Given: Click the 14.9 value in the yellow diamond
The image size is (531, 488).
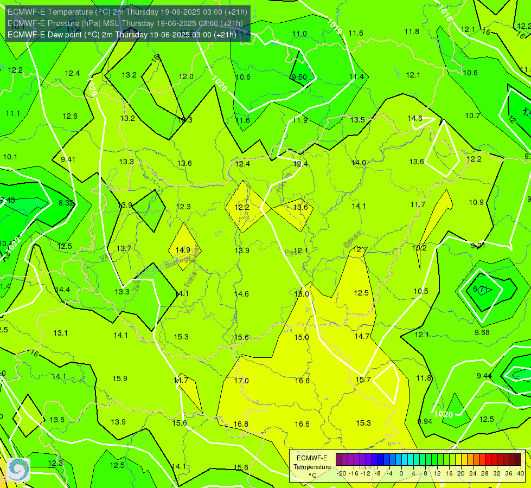Looking at the screenshot, I should point(183,250).
